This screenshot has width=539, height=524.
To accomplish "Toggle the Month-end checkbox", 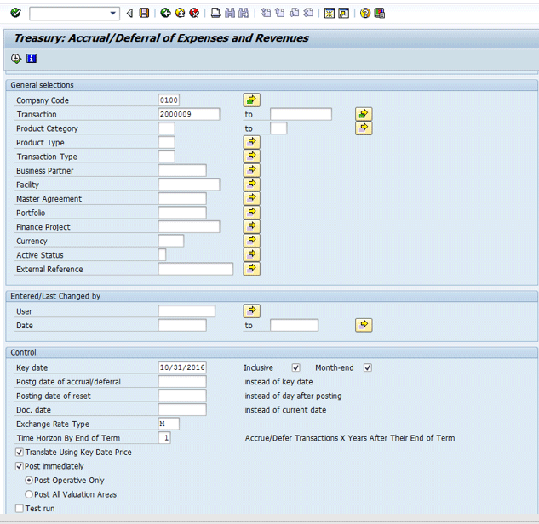I will click(368, 367).
